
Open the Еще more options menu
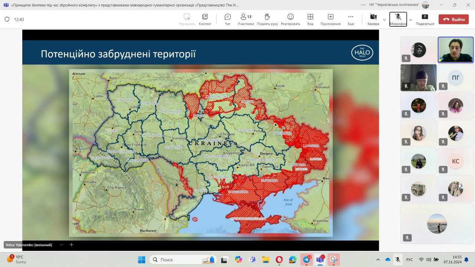tap(351, 19)
